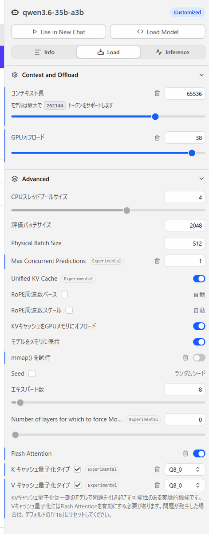
Task: Click trash icon for V キャッシュ量子化タイプ
Action: [157, 485]
